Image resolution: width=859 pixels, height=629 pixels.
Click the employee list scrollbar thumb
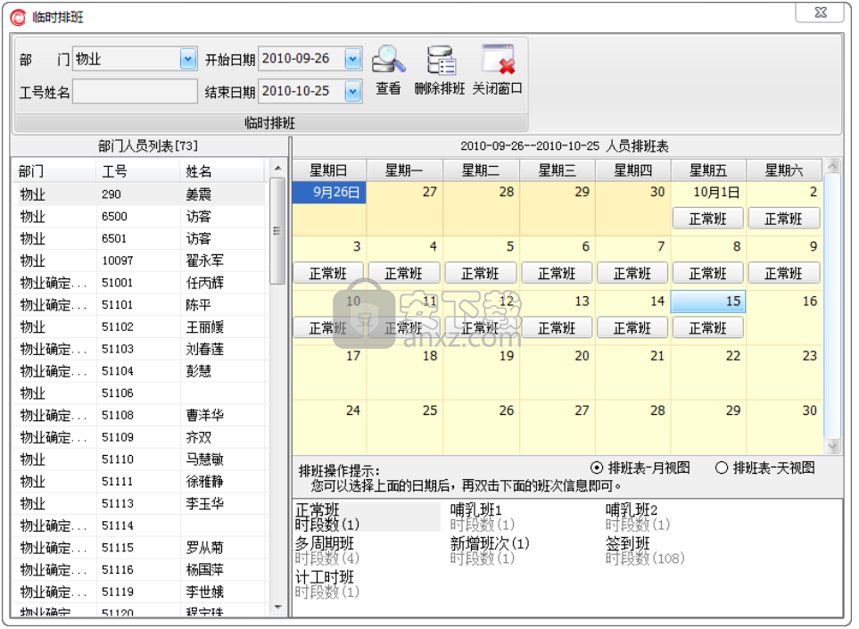click(x=277, y=231)
